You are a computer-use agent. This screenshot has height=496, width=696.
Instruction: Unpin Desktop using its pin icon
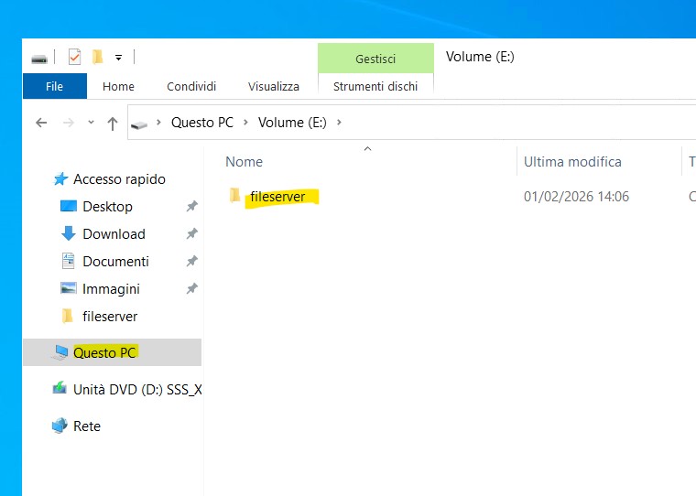point(191,207)
